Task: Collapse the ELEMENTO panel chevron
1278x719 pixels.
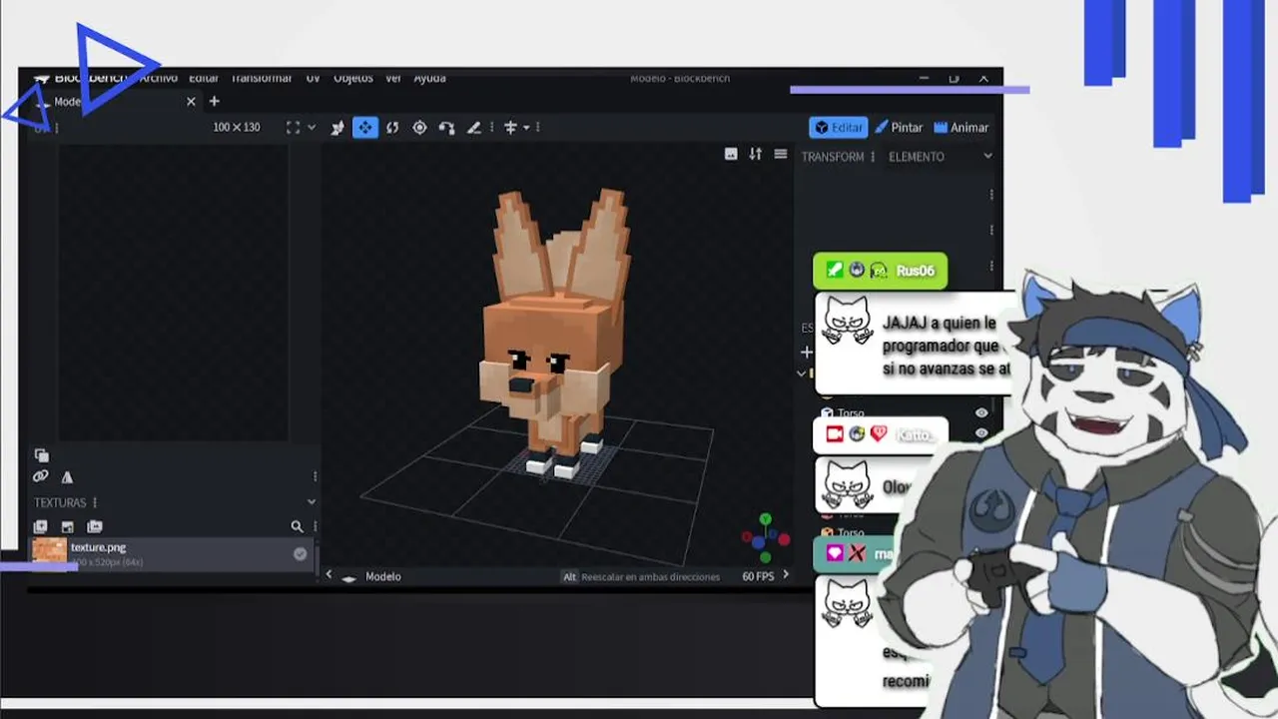Action: [987, 156]
